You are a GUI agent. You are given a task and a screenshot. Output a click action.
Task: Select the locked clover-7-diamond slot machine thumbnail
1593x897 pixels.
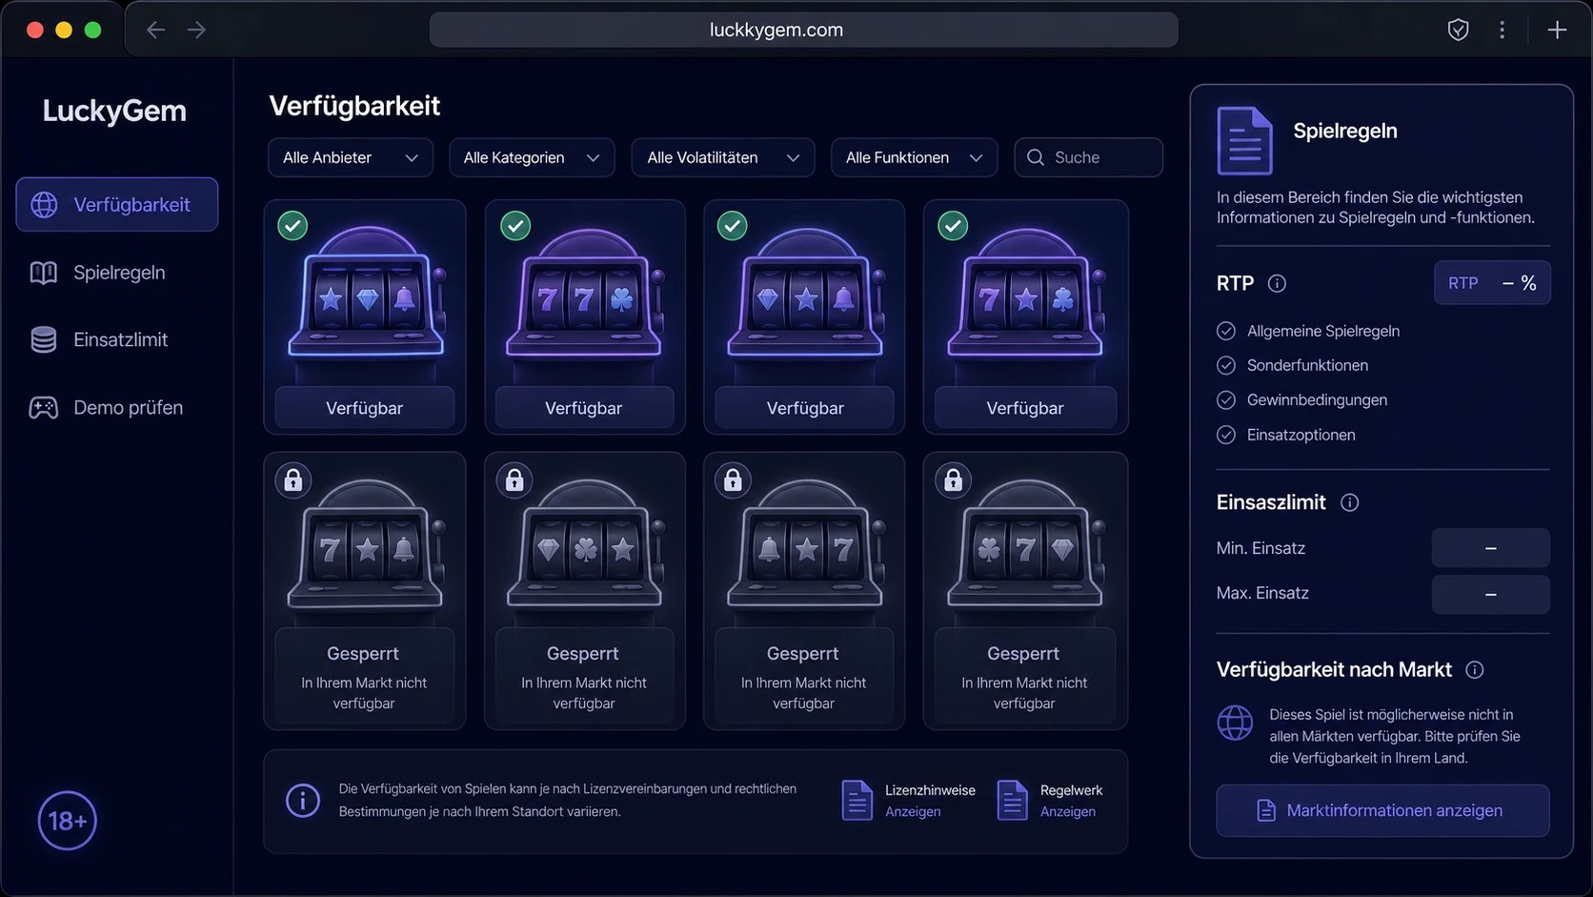coord(1026,545)
